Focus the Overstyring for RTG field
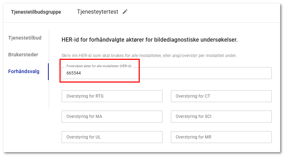The image size is (284, 156). click(x=112, y=96)
